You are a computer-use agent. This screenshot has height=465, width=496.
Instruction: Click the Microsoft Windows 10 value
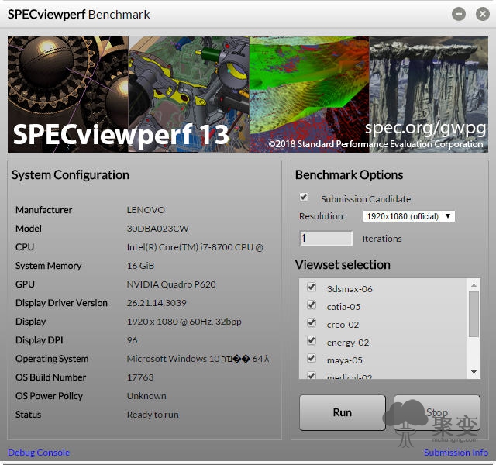[x=198, y=359]
